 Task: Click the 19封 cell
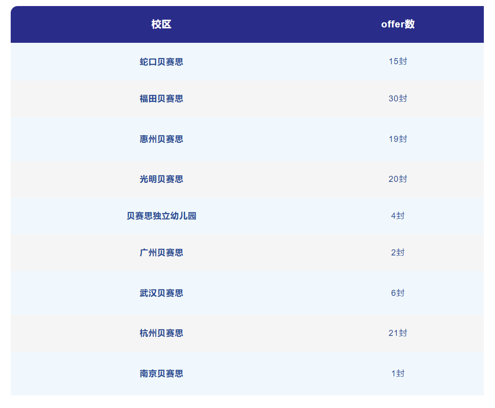point(398,139)
